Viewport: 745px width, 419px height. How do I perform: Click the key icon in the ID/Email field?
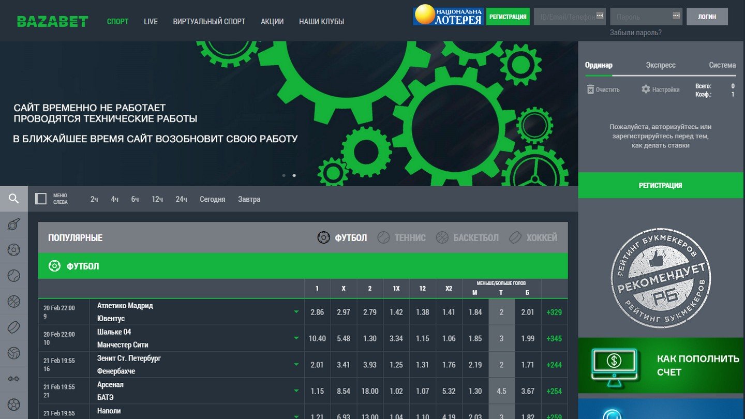point(600,16)
